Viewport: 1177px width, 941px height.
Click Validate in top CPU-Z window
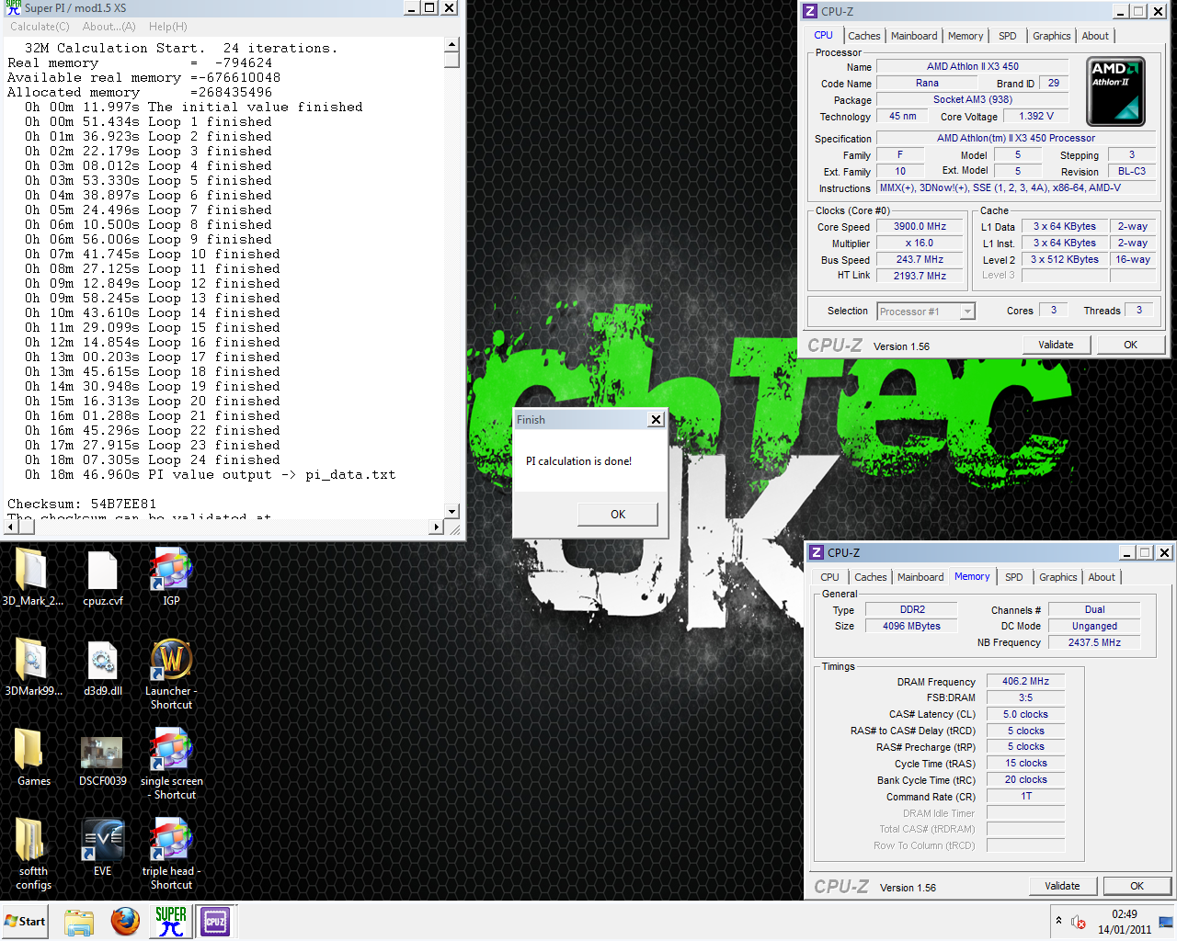1056,345
